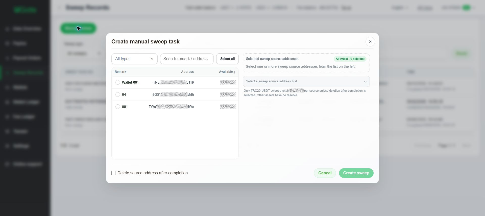Click the Address column header
This screenshot has width=485, height=216.
point(187,72)
